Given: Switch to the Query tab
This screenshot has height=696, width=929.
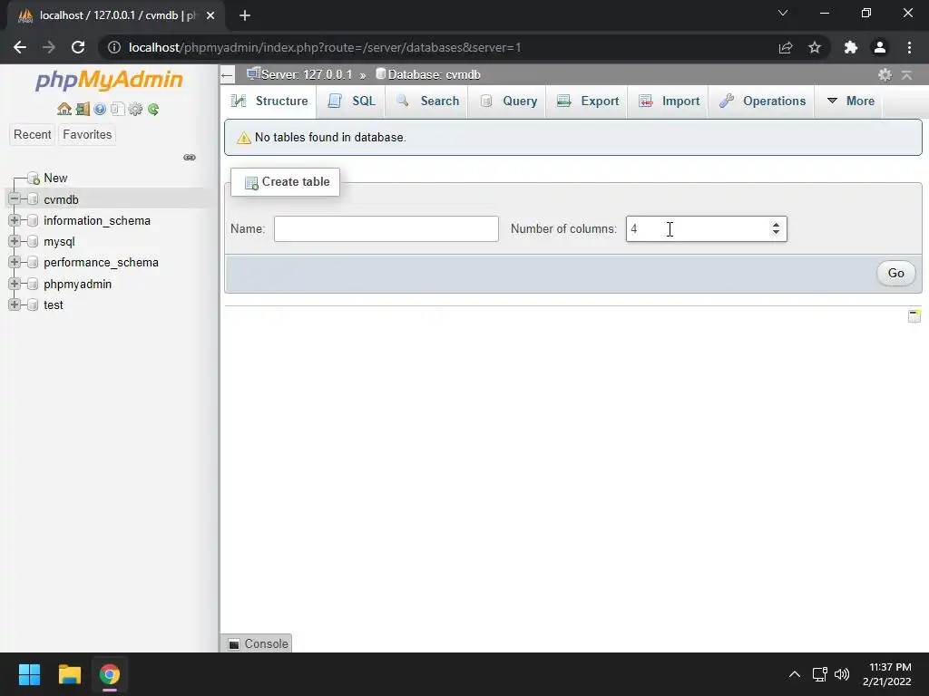Looking at the screenshot, I should tap(507, 101).
